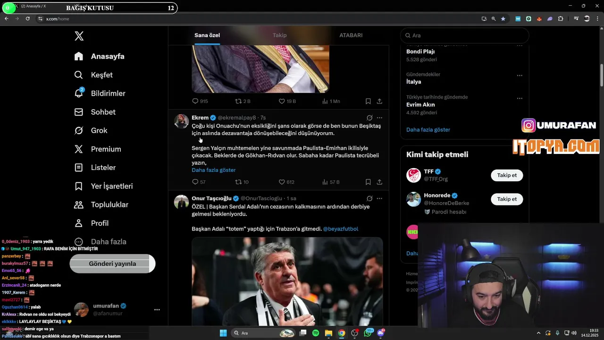Open @beyazfutbol mention link
604x340 pixels.
(340, 229)
